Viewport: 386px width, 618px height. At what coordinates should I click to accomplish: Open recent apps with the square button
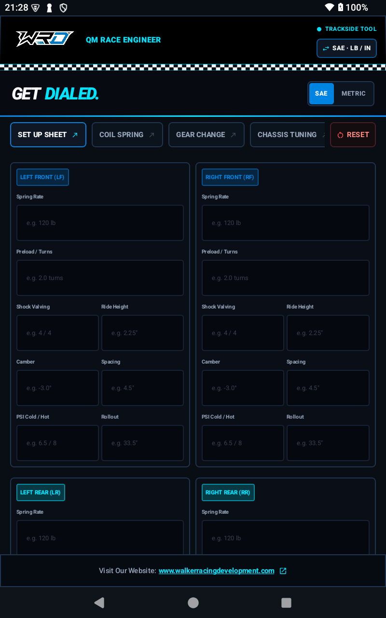(286, 603)
